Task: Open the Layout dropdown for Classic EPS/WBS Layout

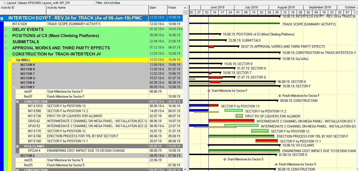Action: (5, 3)
